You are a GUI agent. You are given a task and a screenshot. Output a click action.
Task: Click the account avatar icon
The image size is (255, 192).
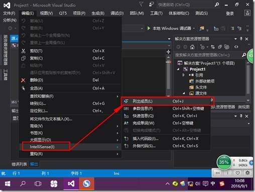point(247,13)
